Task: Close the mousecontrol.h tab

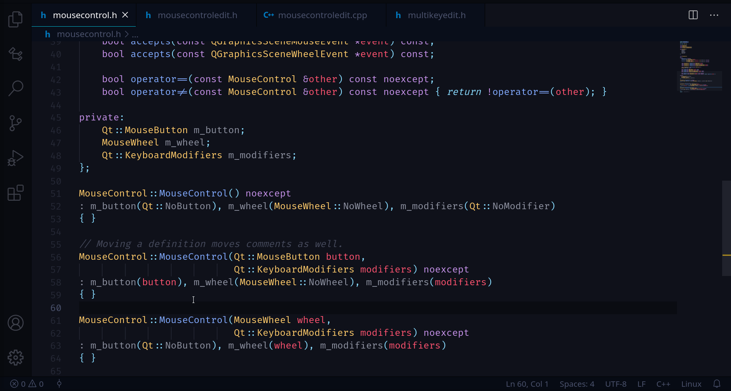Action: click(x=125, y=15)
